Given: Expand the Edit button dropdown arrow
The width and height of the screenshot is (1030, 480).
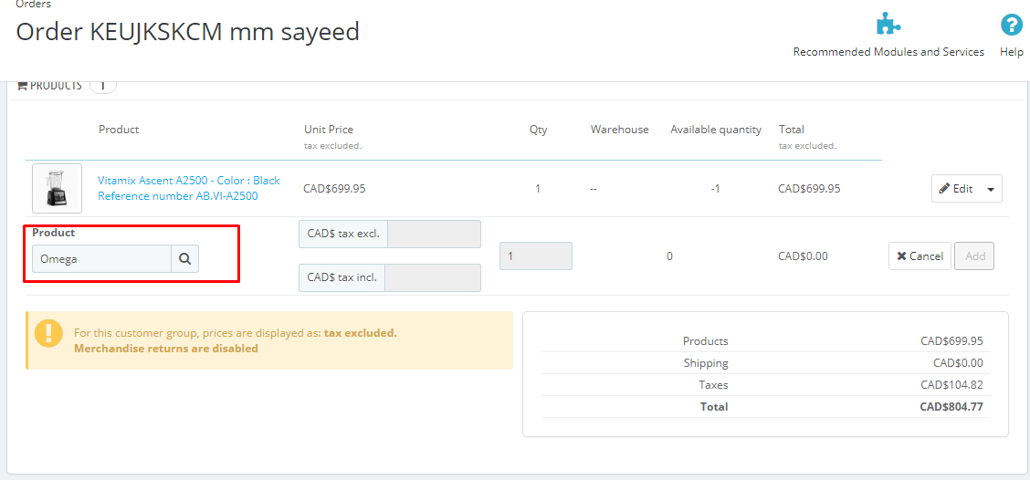Looking at the screenshot, I should (x=992, y=189).
